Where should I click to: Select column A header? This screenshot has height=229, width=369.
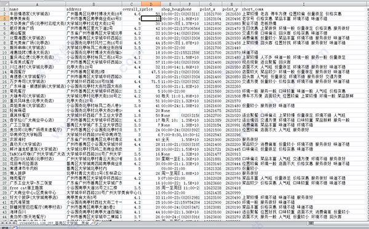point(38,4)
